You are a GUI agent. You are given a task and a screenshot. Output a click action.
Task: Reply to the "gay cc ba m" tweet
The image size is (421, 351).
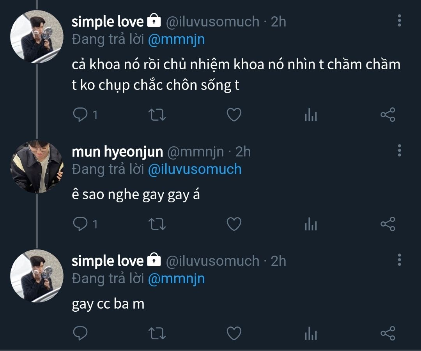(80, 333)
